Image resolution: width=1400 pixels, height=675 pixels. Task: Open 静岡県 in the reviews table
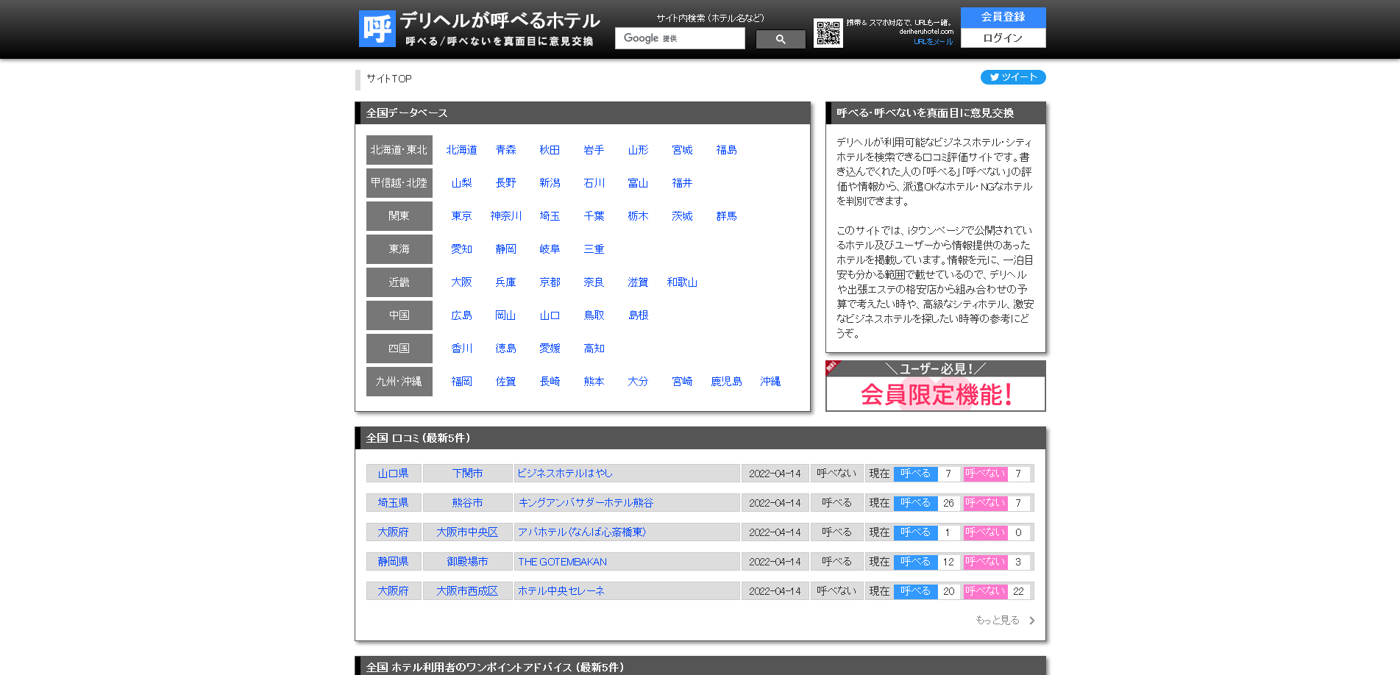coord(393,562)
